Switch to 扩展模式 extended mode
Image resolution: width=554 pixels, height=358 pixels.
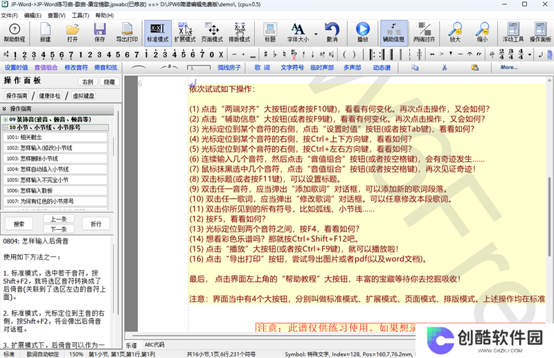185,33
